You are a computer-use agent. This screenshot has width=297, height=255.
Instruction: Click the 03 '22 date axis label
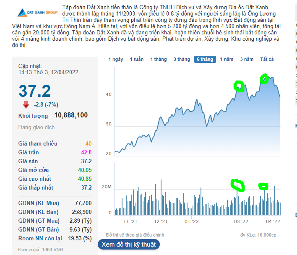[241, 221]
